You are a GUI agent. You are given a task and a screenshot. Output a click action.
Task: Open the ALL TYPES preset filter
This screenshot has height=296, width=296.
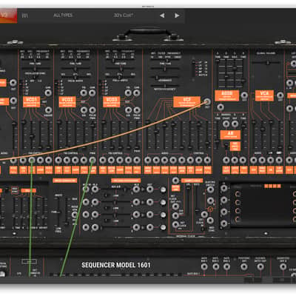[x=63, y=16]
